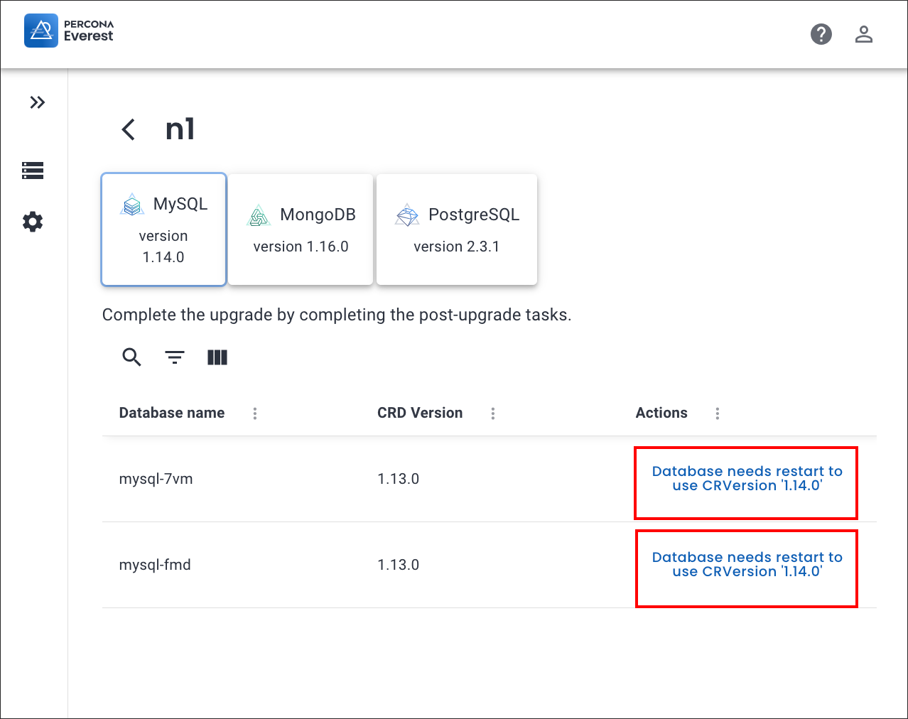Open the user account profile icon

863,34
